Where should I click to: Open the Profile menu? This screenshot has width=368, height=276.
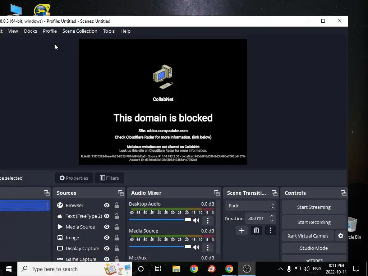(x=50, y=31)
